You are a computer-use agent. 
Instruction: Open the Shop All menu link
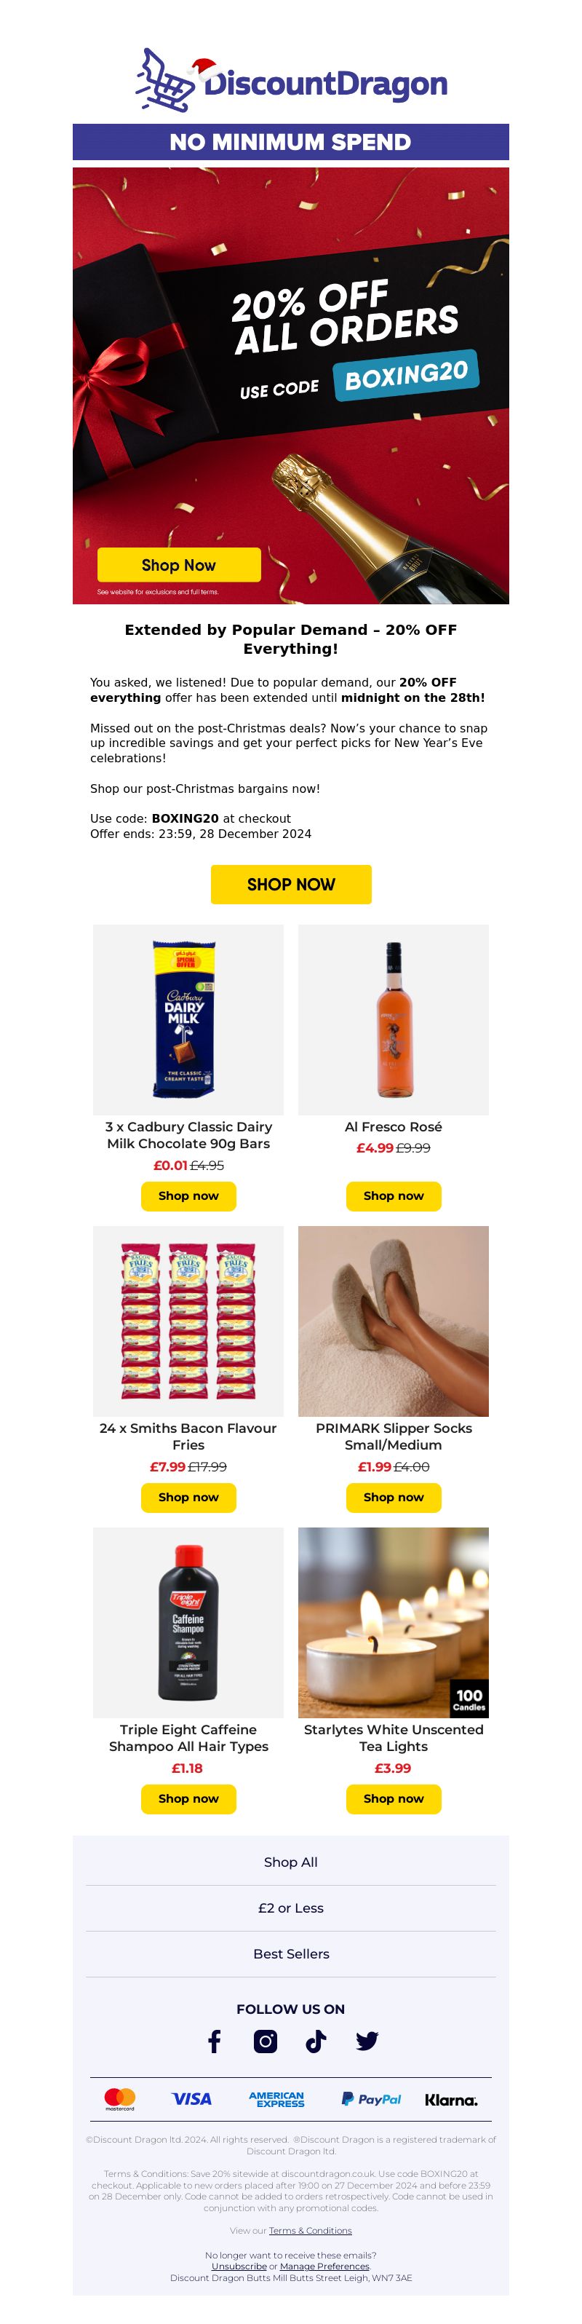(291, 1862)
